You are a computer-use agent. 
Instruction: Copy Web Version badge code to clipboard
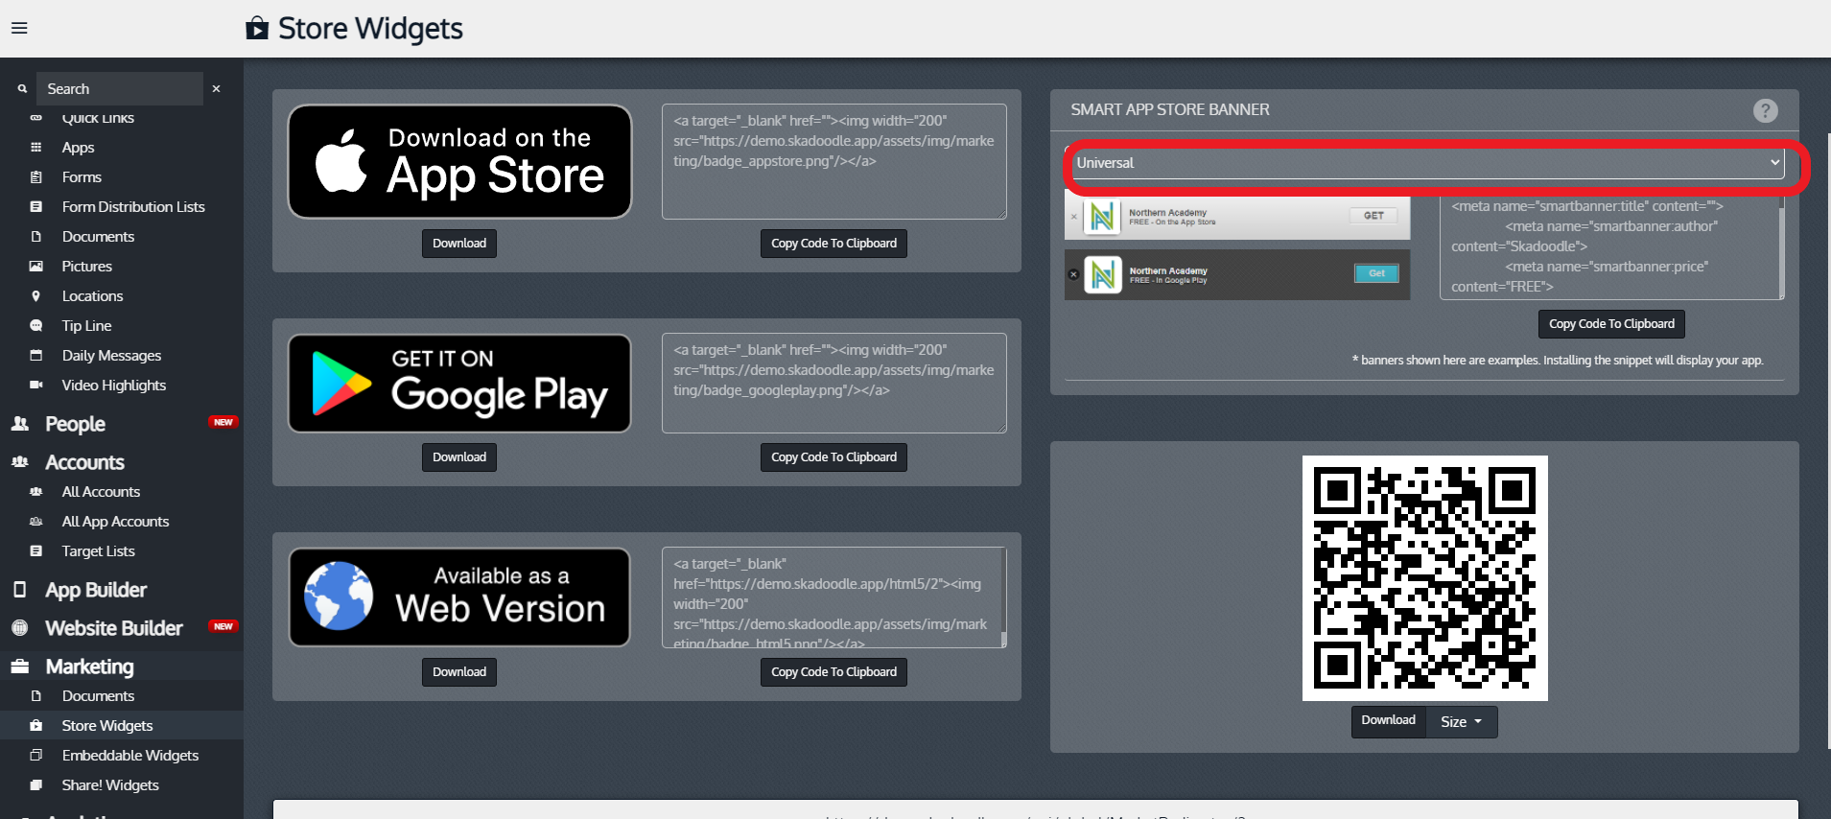point(833,672)
